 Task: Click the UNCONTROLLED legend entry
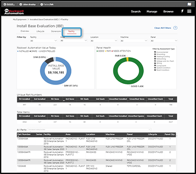pos(46,51)
